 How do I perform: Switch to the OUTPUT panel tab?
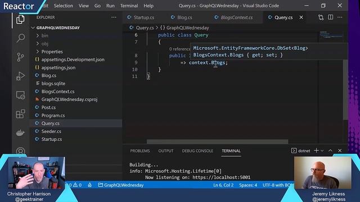[x=166, y=151]
